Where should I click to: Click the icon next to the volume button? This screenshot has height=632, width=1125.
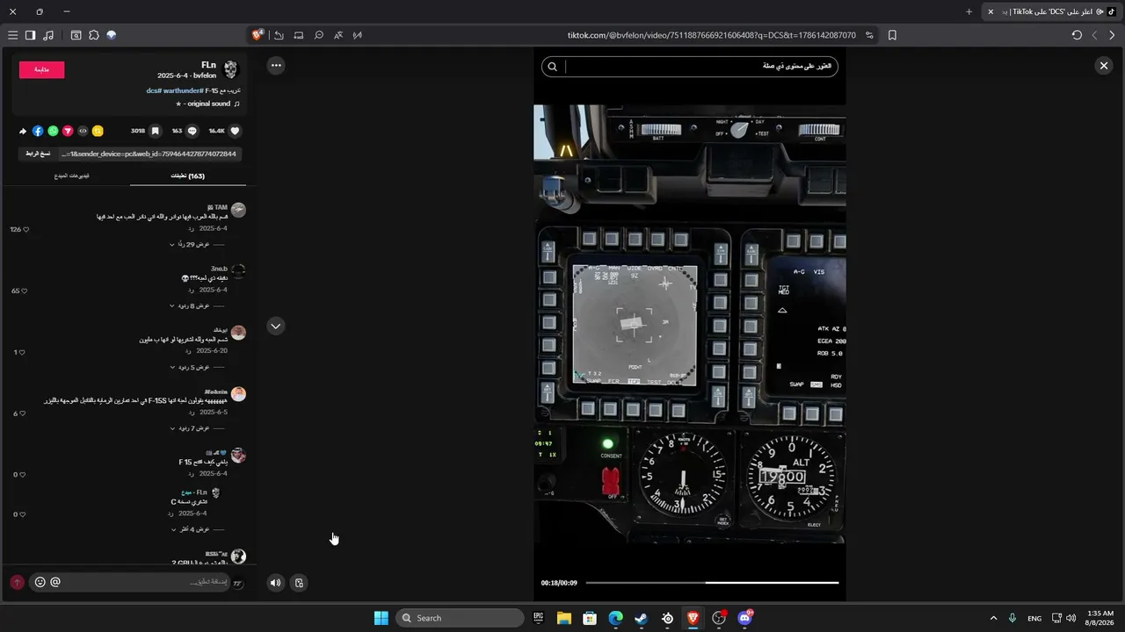[299, 583]
